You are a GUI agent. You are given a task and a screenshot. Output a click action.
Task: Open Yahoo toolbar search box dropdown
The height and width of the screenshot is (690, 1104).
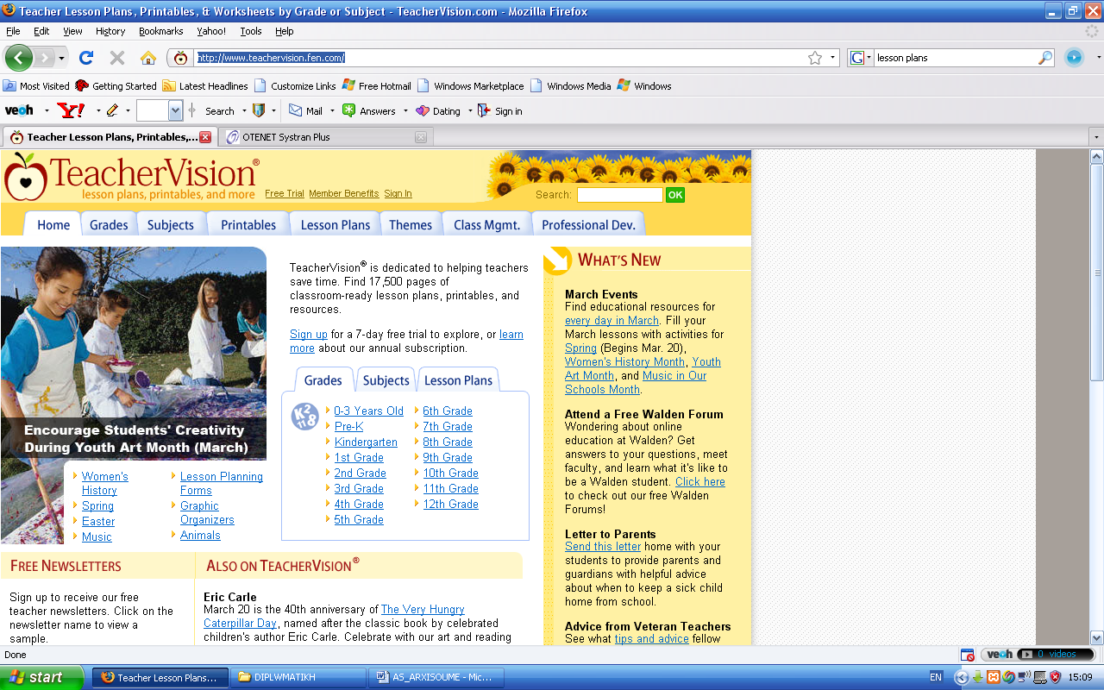pyautogui.click(x=176, y=110)
